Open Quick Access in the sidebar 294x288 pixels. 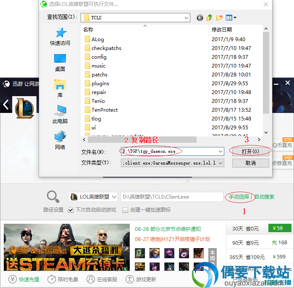(60, 37)
